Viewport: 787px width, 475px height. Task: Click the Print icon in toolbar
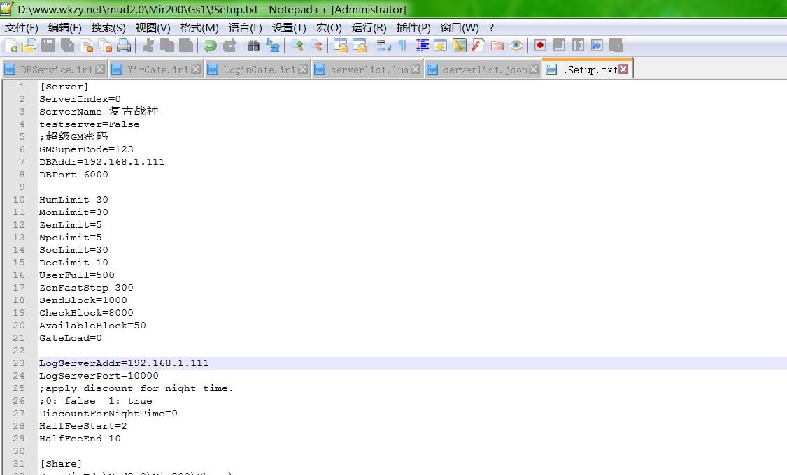click(x=124, y=45)
